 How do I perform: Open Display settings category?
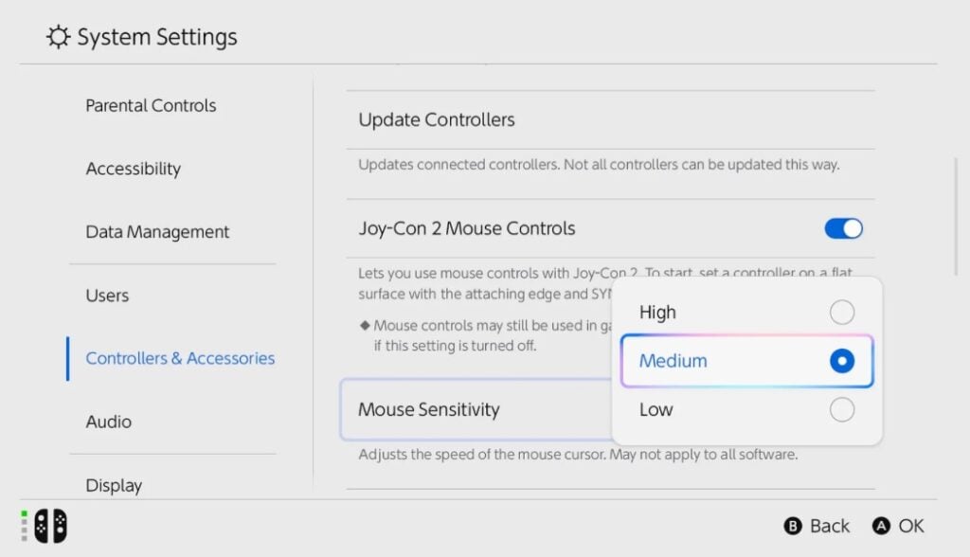tap(114, 485)
